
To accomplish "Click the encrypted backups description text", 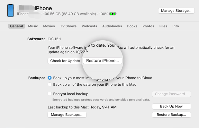I will tap(101, 100).
